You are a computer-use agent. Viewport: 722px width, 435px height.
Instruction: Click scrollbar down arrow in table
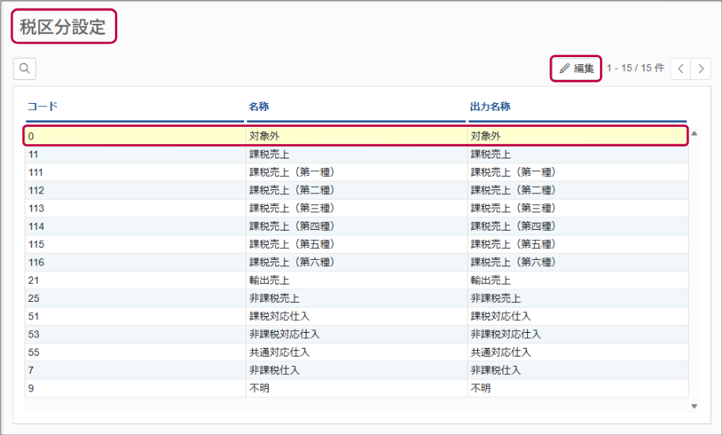pos(694,406)
